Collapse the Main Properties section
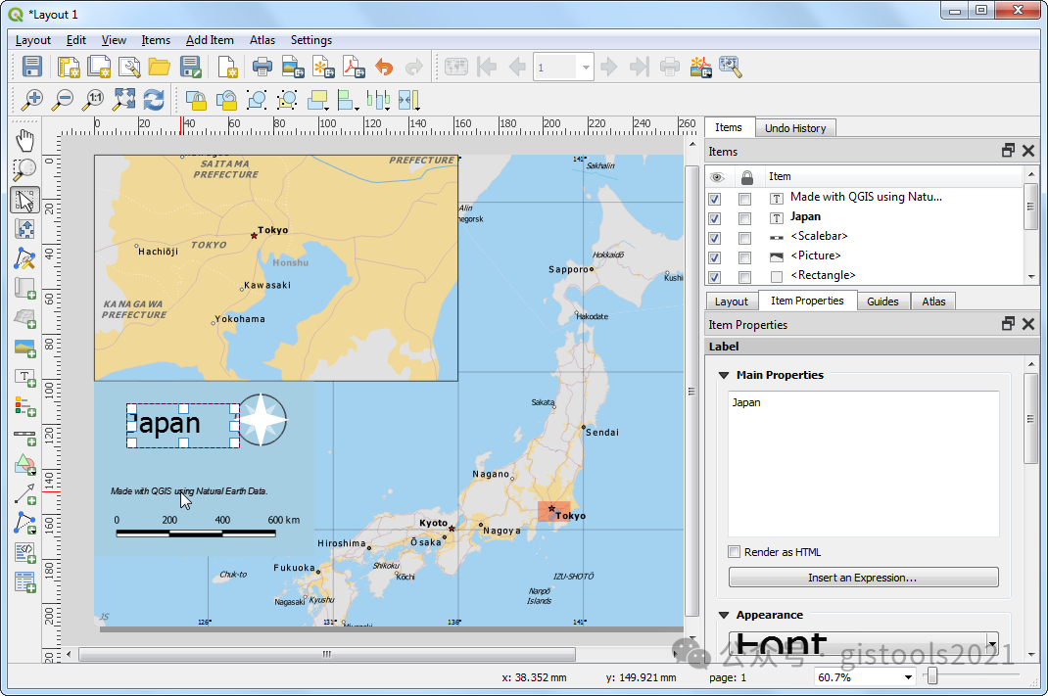 point(723,375)
